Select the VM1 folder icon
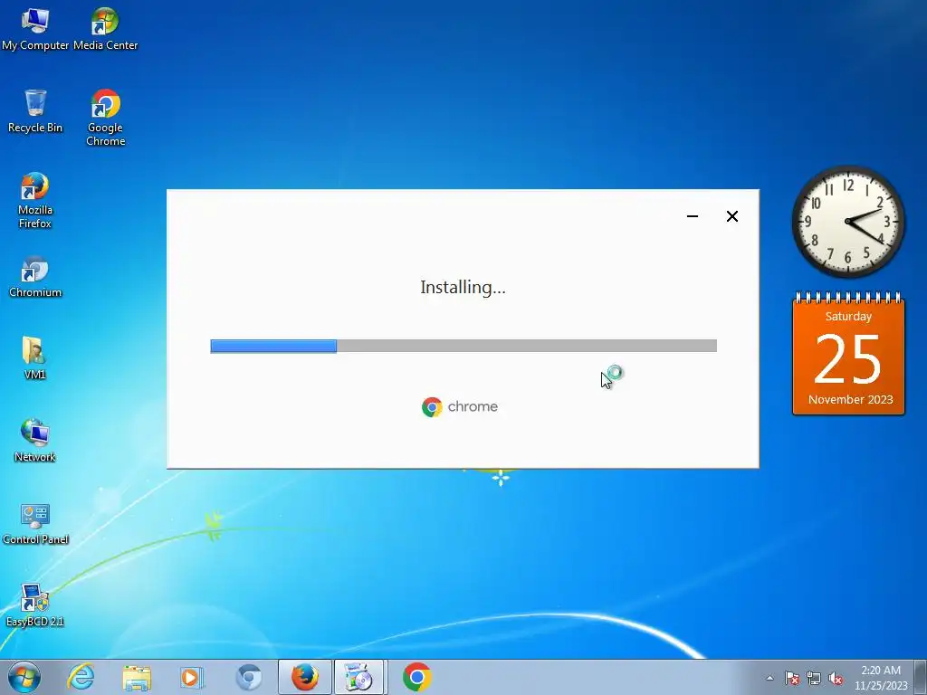The height and width of the screenshot is (695, 927). [35, 357]
